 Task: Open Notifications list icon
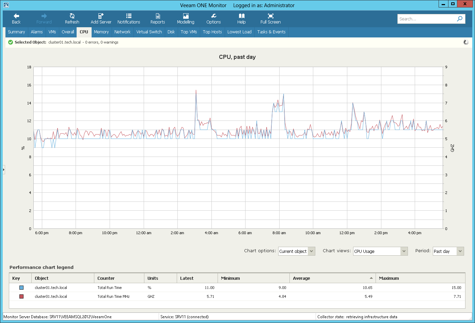[129, 16]
